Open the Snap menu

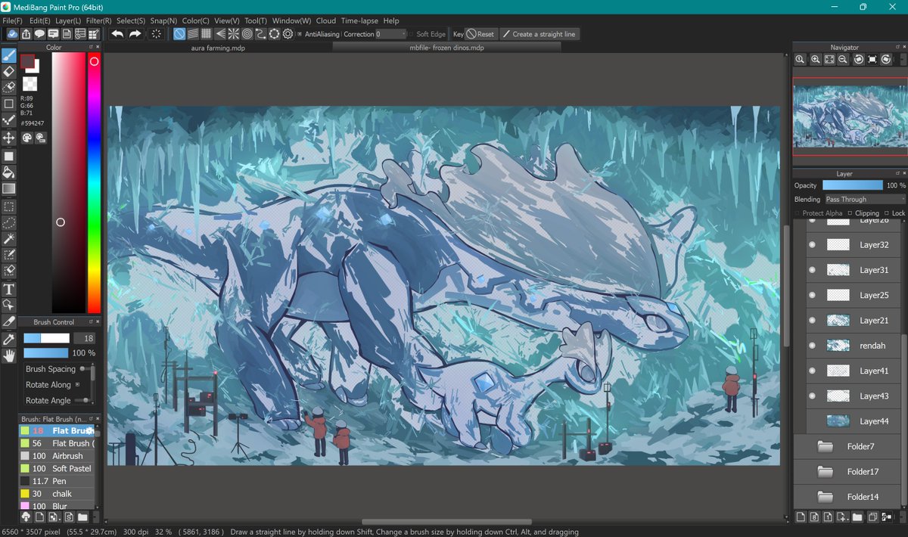pos(163,20)
